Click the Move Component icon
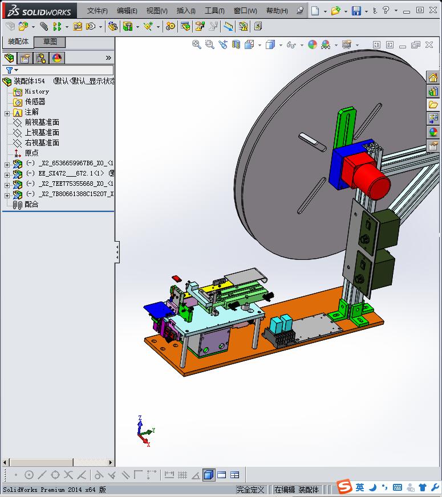The height and width of the screenshot is (497, 442). [91, 26]
